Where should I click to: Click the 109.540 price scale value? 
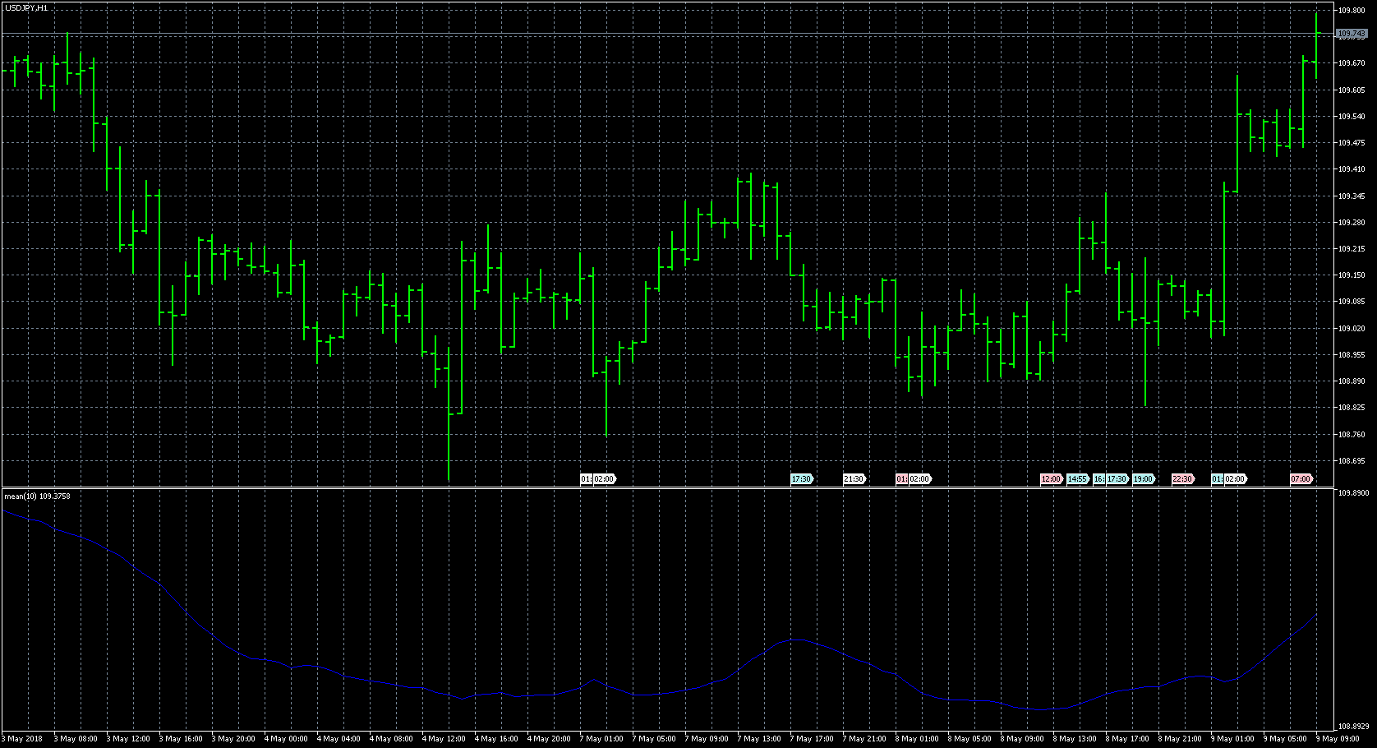tap(1352, 117)
